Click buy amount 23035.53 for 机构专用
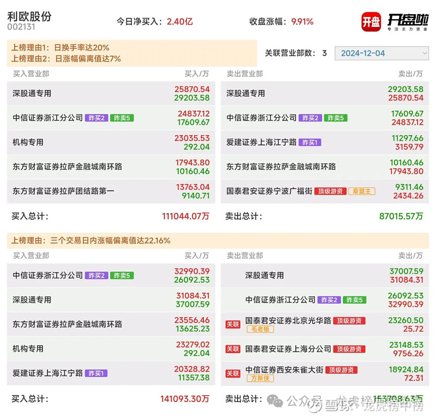This screenshot has height=419, width=436. [192, 138]
